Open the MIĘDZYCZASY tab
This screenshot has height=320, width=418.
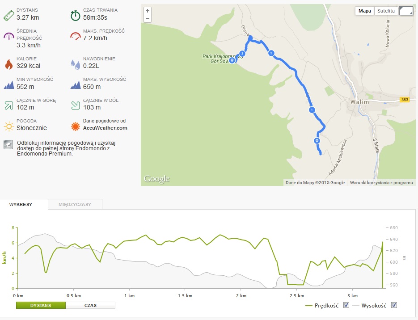[75, 204]
